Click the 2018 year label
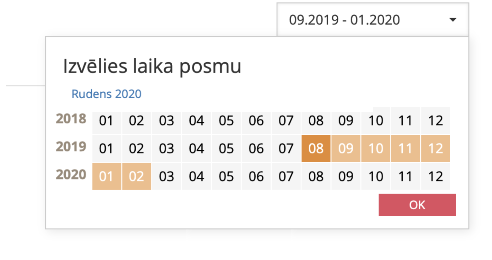The width and height of the screenshot is (492, 260). pos(71,119)
